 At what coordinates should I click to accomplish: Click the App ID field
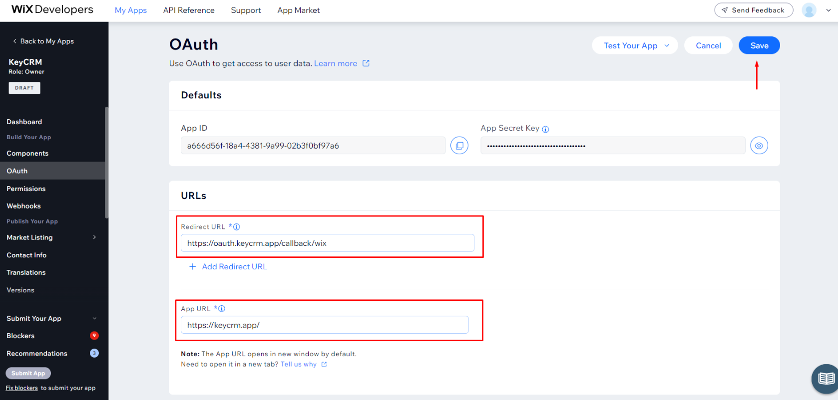[313, 146]
